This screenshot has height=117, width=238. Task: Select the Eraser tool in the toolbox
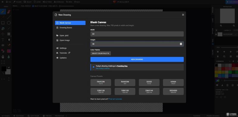coord(9,12)
